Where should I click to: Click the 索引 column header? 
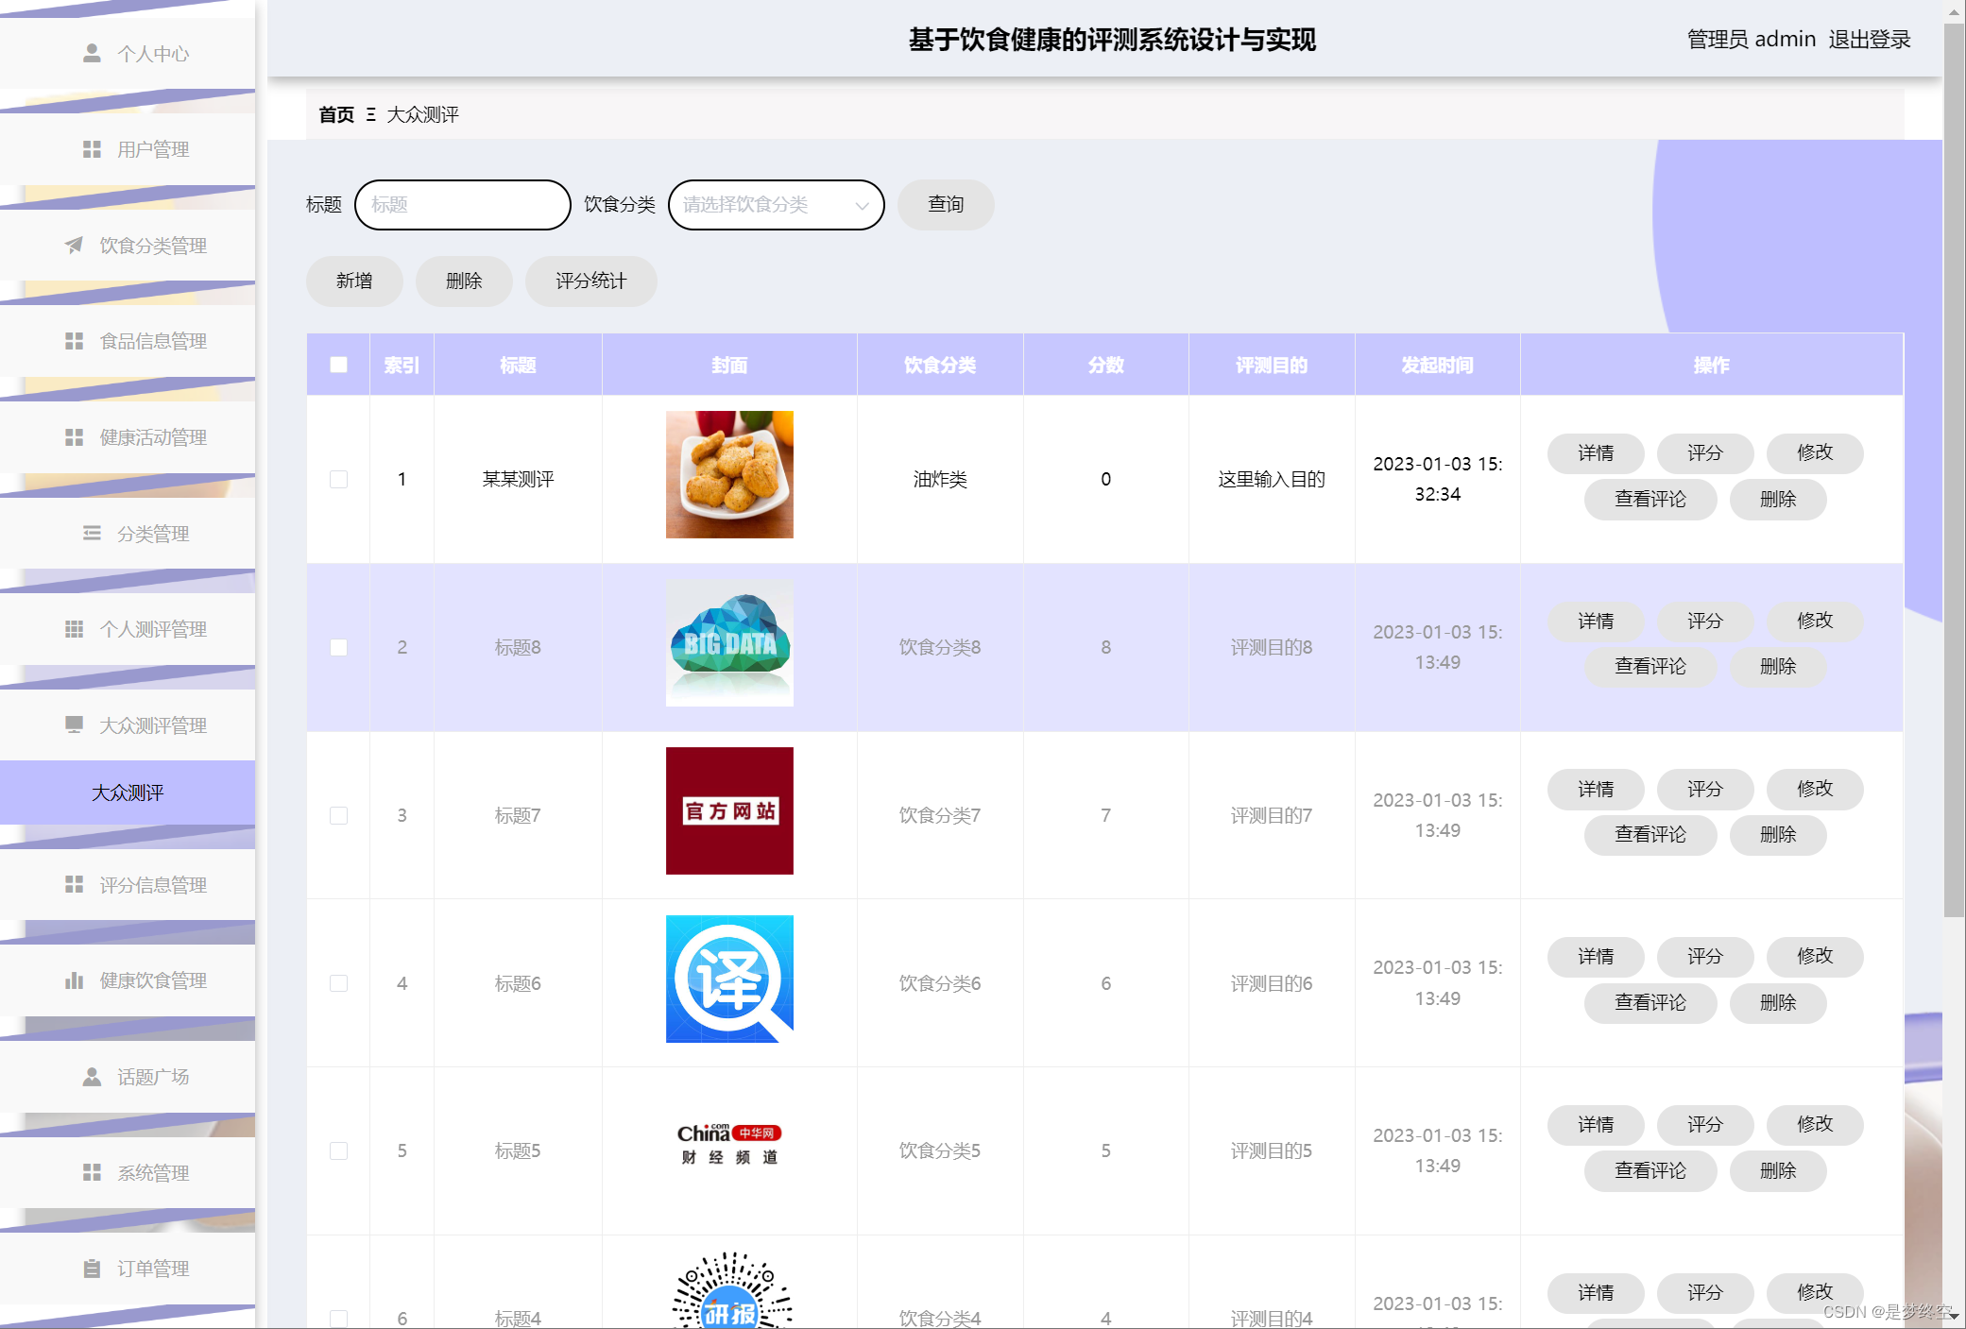(x=402, y=365)
